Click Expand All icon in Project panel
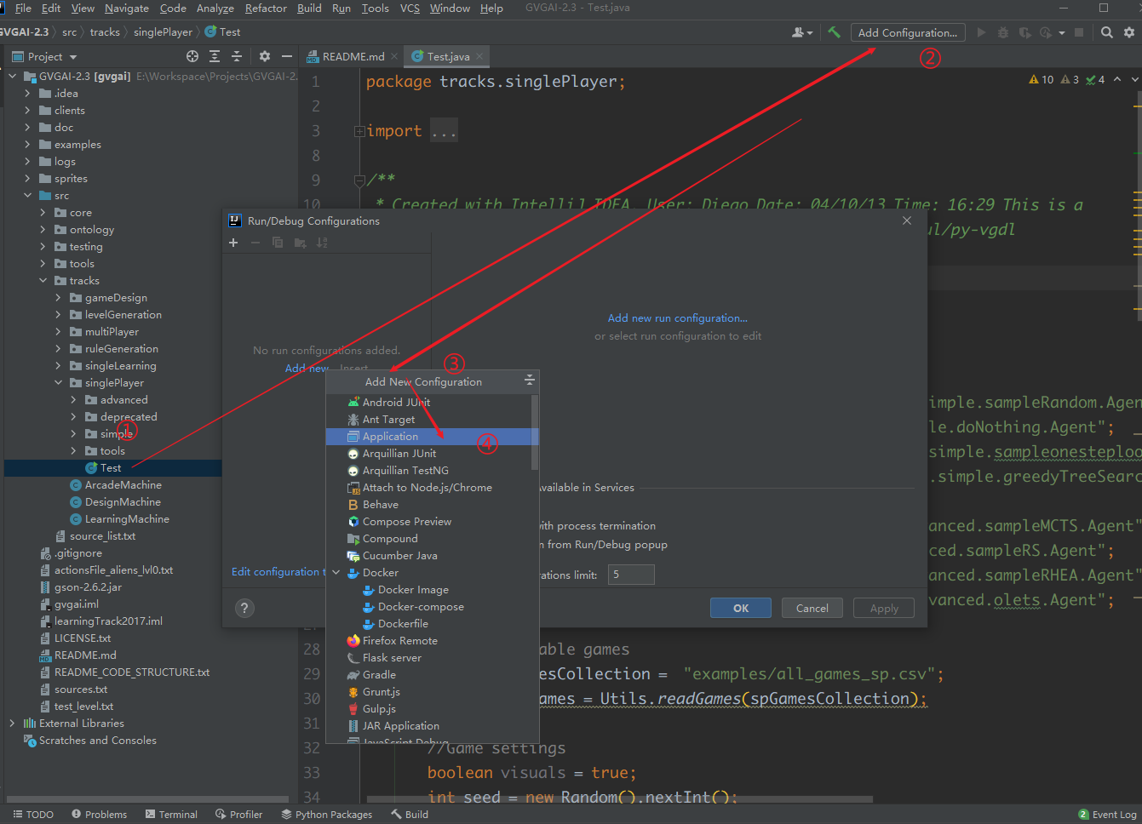 [x=215, y=56]
